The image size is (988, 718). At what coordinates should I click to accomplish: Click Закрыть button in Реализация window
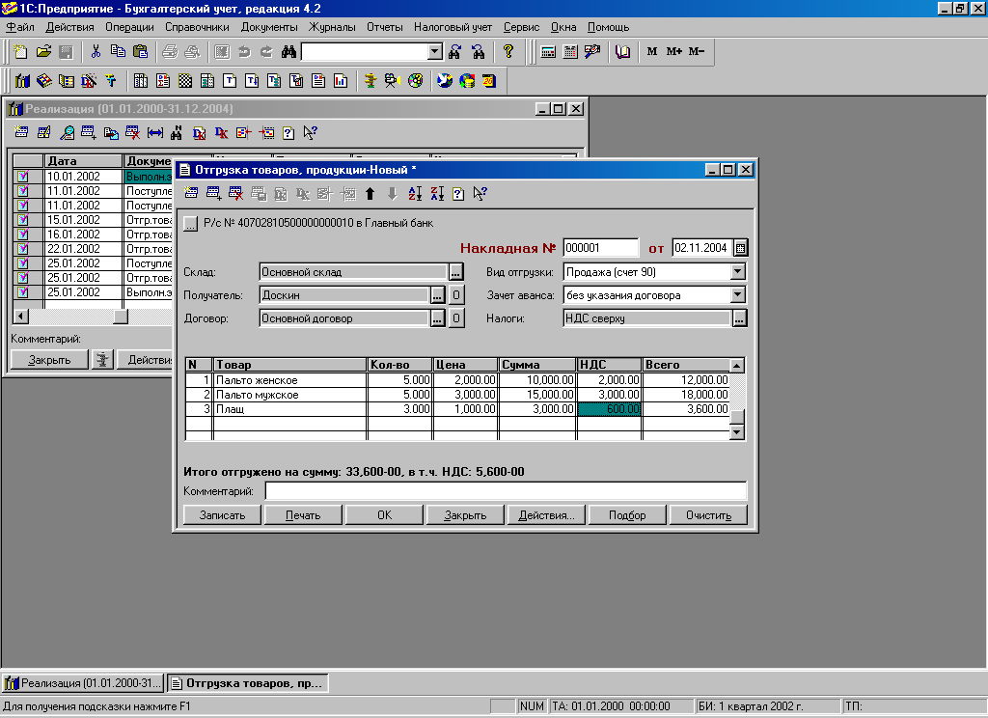click(x=49, y=360)
